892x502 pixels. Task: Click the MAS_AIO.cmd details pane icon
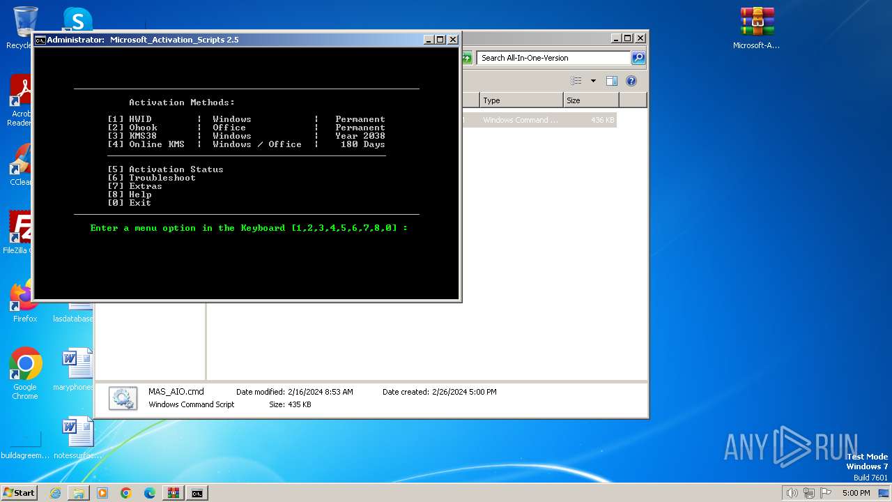pos(123,398)
